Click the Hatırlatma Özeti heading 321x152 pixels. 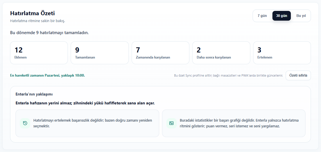tap(32, 13)
